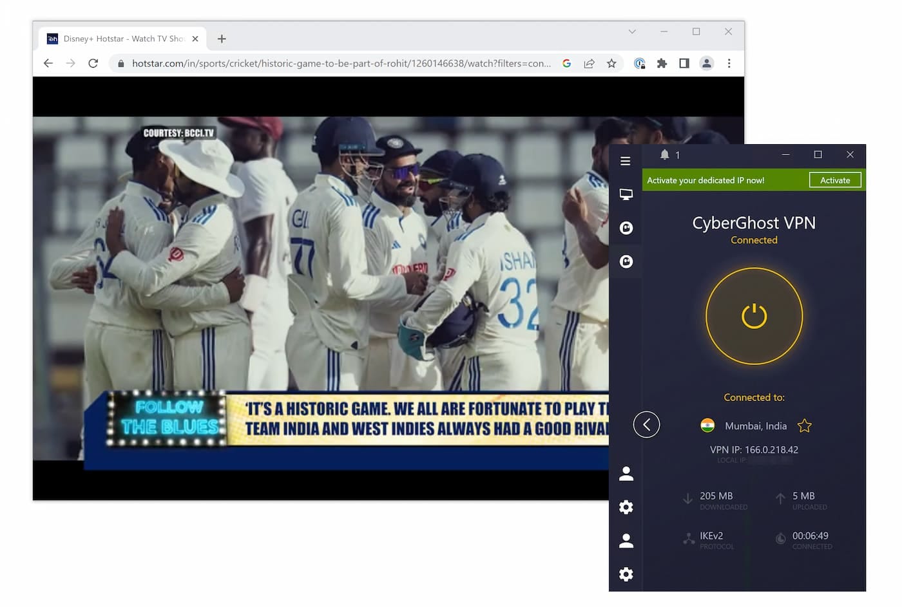Select the Disney+ Hotstar browser tab

(x=116, y=39)
